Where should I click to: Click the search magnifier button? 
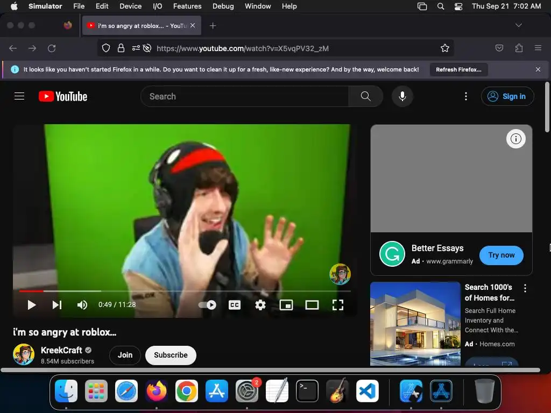[x=365, y=96]
